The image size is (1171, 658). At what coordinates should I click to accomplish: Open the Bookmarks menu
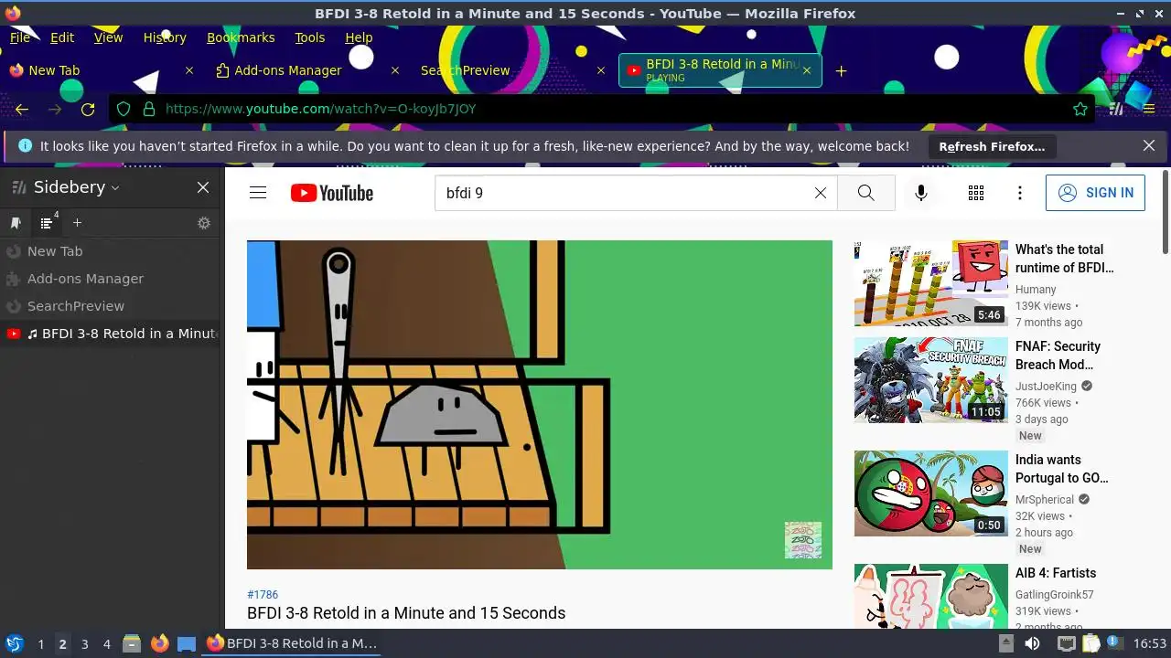tap(241, 37)
